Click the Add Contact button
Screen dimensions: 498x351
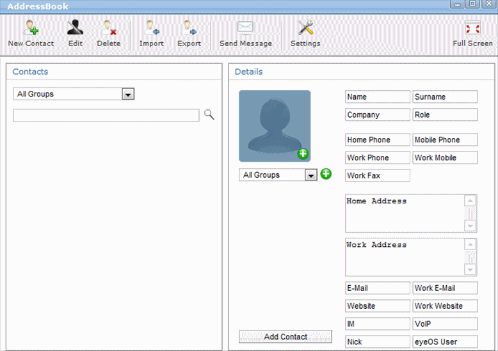(x=285, y=337)
